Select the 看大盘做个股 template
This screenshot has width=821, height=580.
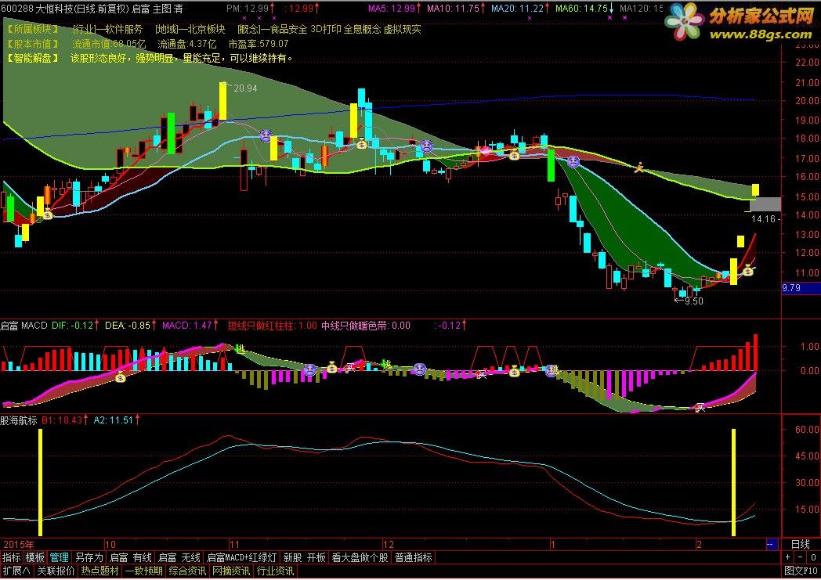click(360, 557)
